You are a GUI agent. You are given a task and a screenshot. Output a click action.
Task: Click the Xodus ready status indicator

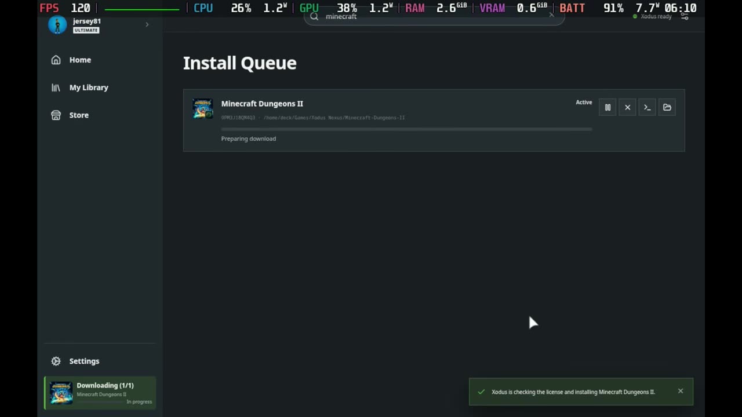point(652,16)
